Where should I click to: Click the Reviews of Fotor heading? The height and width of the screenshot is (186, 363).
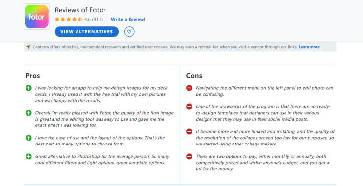click(80, 10)
